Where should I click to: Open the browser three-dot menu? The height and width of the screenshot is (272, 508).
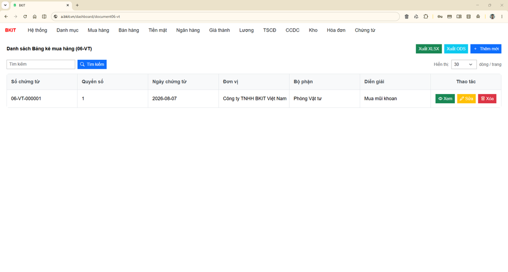click(502, 16)
